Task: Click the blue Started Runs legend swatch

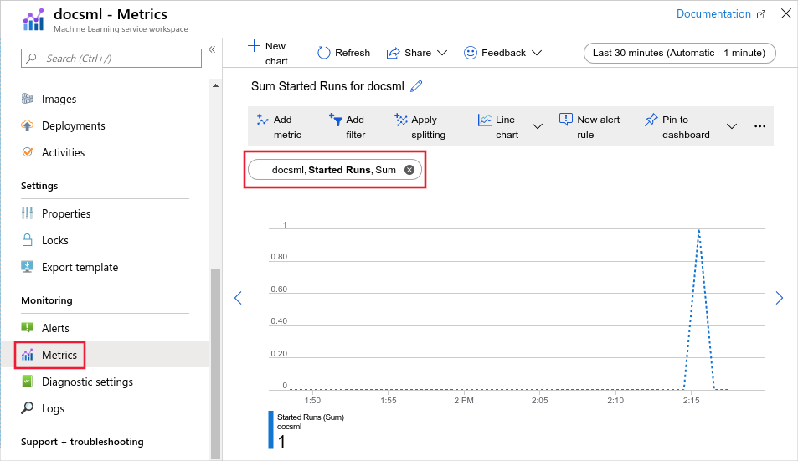Action: [x=271, y=429]
